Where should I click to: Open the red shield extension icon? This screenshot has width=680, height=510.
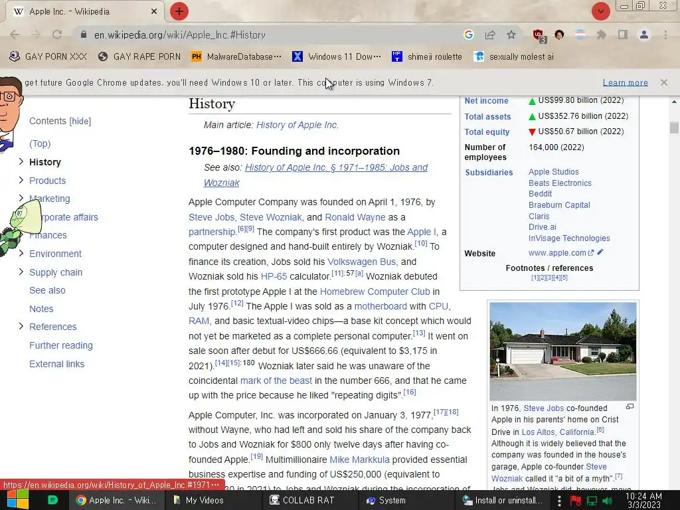tap(539, 36)
